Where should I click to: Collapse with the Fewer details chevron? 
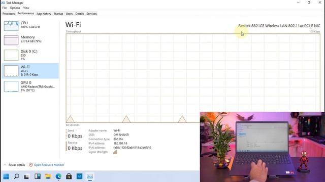5,165
